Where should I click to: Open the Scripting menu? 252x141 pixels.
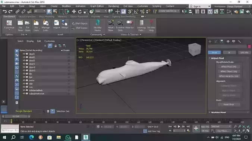pos(157,6)
